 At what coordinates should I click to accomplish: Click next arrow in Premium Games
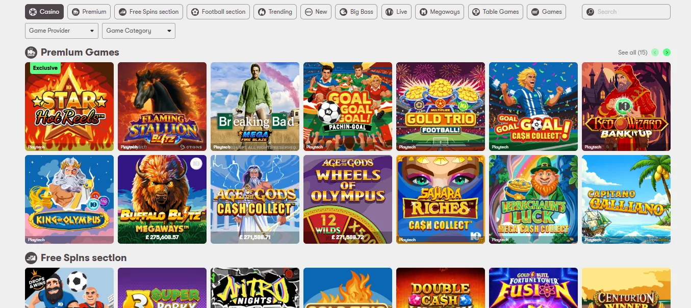point(667,53)
